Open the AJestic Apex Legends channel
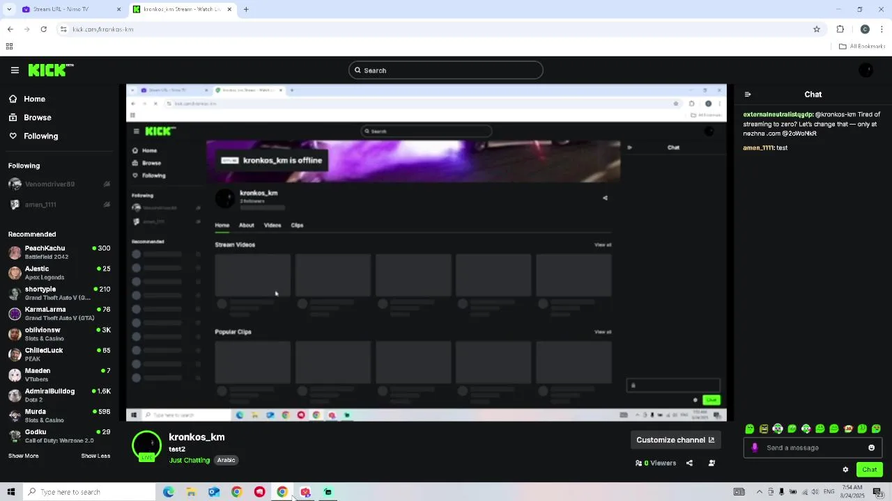Viewport: 892px width, 501px height. [x=59, y=273]
